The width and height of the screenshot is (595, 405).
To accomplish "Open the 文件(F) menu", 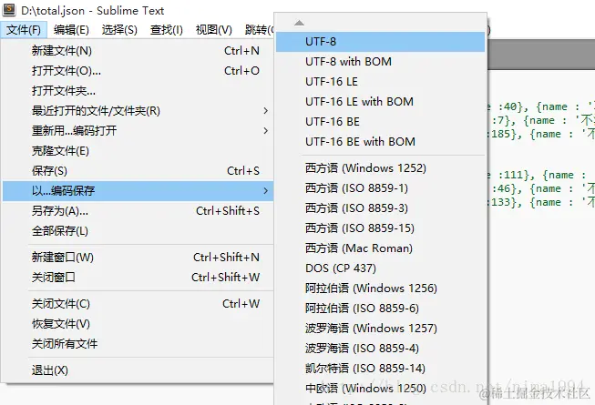I will (24, 29).
